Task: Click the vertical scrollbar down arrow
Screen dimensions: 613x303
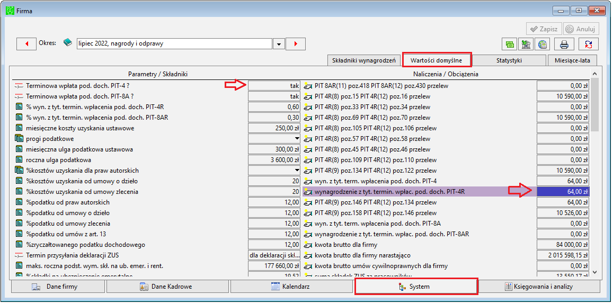Action: click(x=594, y=272)
